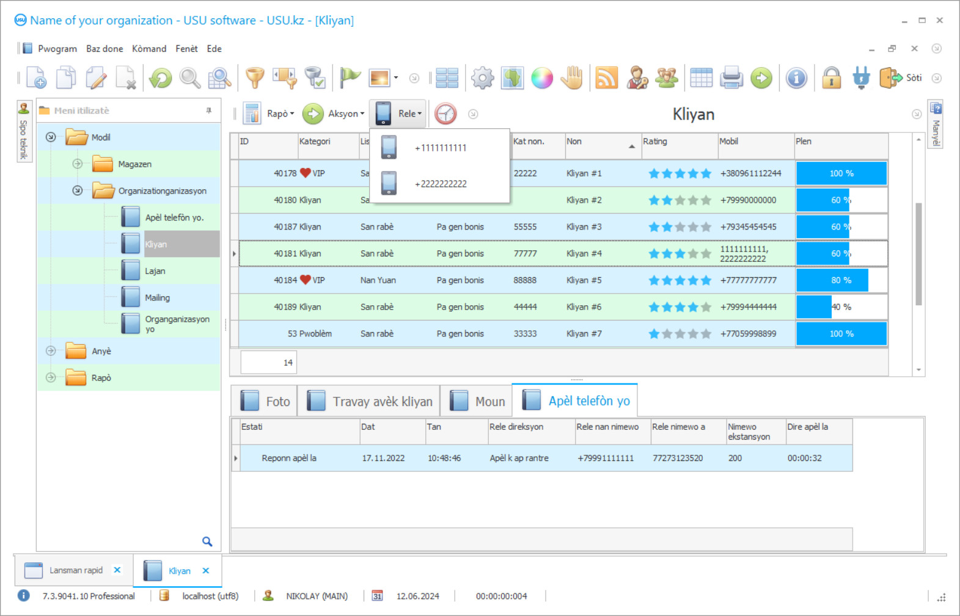Close the Kliyan bottom tab
960x616 pixels.
206,570
